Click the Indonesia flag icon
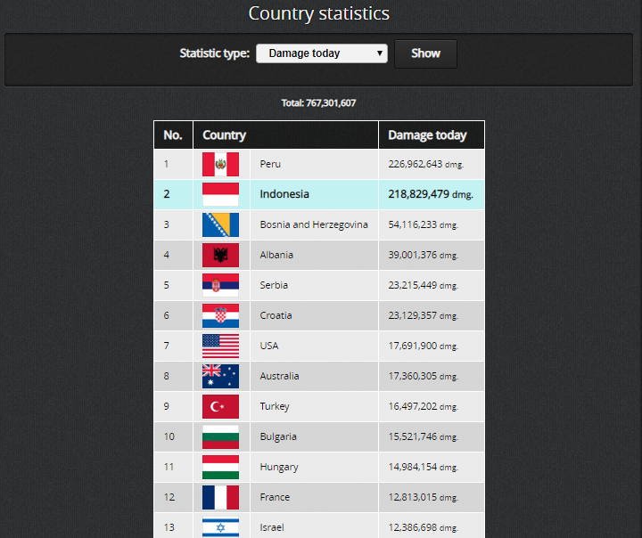This screenshot has width=642, height=538. point(220,194)
